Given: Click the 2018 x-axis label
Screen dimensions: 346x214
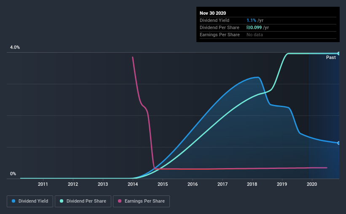Looking at the screenshot, I should point(252,184).
